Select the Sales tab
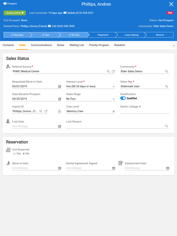This screenshot has width=177, height=236. point(22,45)
